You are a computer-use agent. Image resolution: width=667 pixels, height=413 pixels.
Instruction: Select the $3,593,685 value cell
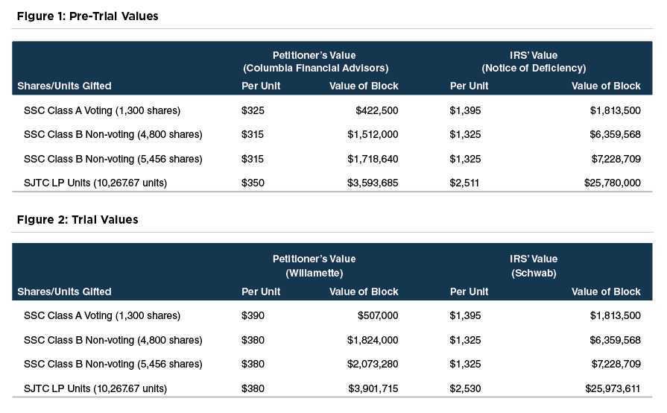373,183
